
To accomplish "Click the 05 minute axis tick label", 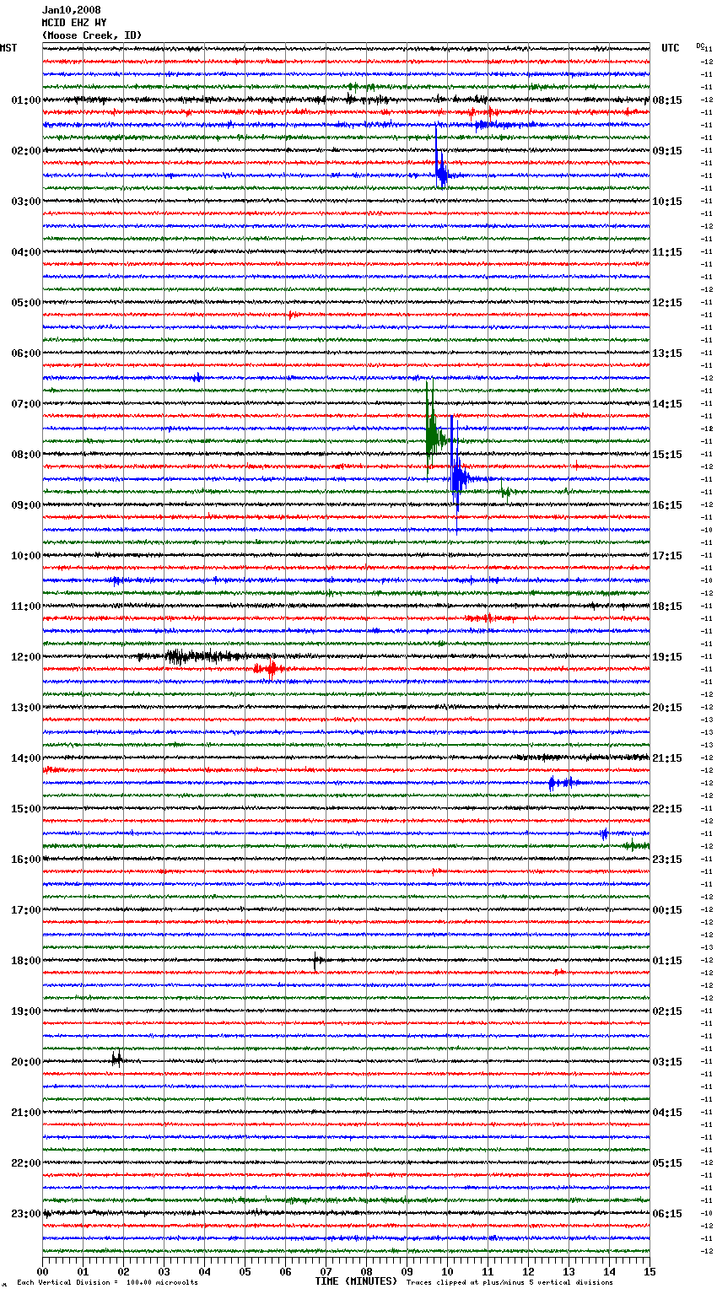I will 245,1271.
